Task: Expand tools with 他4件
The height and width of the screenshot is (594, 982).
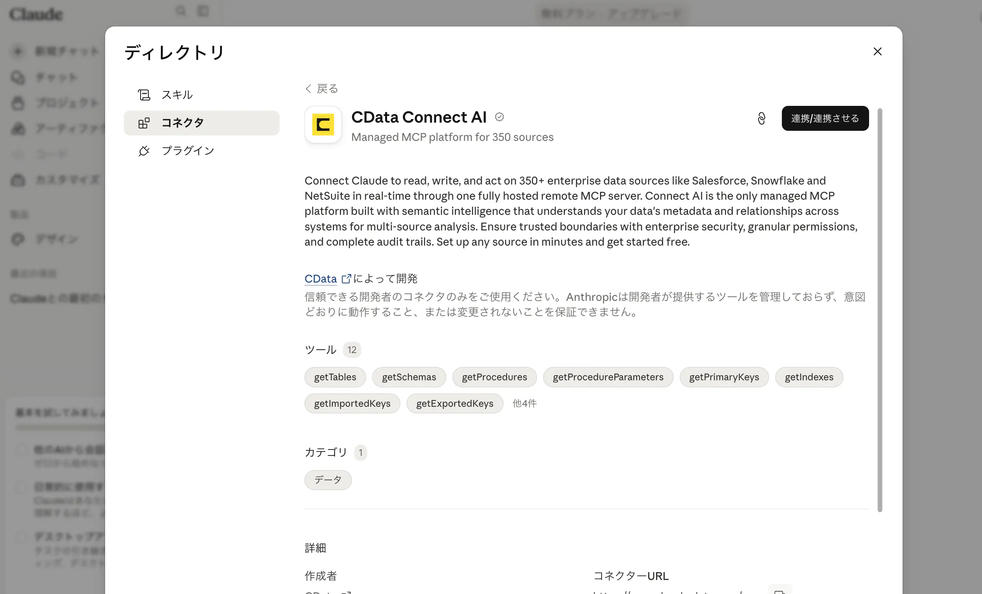Action: [524, 404]
